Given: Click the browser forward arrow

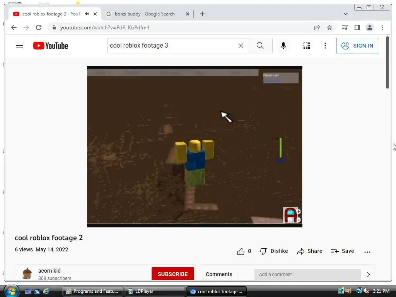Looking at the screenshot, I should (x=26, y=27).
